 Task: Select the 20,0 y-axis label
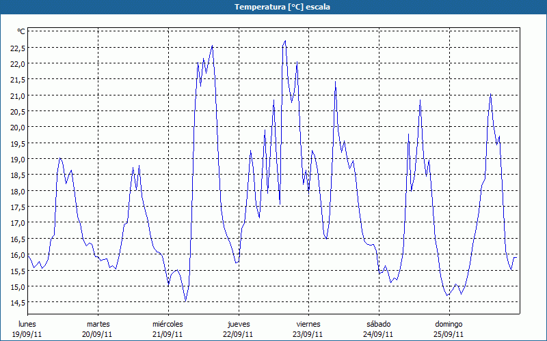(x=18, y=128)
